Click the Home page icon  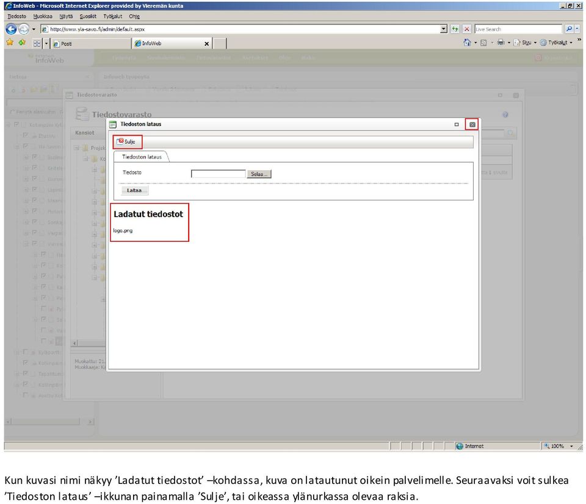[467, 43]
